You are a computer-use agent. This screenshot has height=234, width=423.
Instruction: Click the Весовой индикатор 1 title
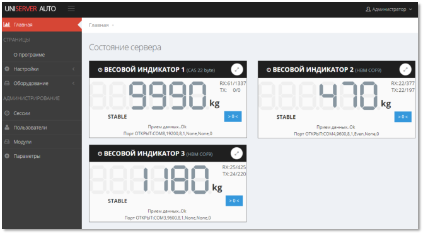tap(144, 70)
